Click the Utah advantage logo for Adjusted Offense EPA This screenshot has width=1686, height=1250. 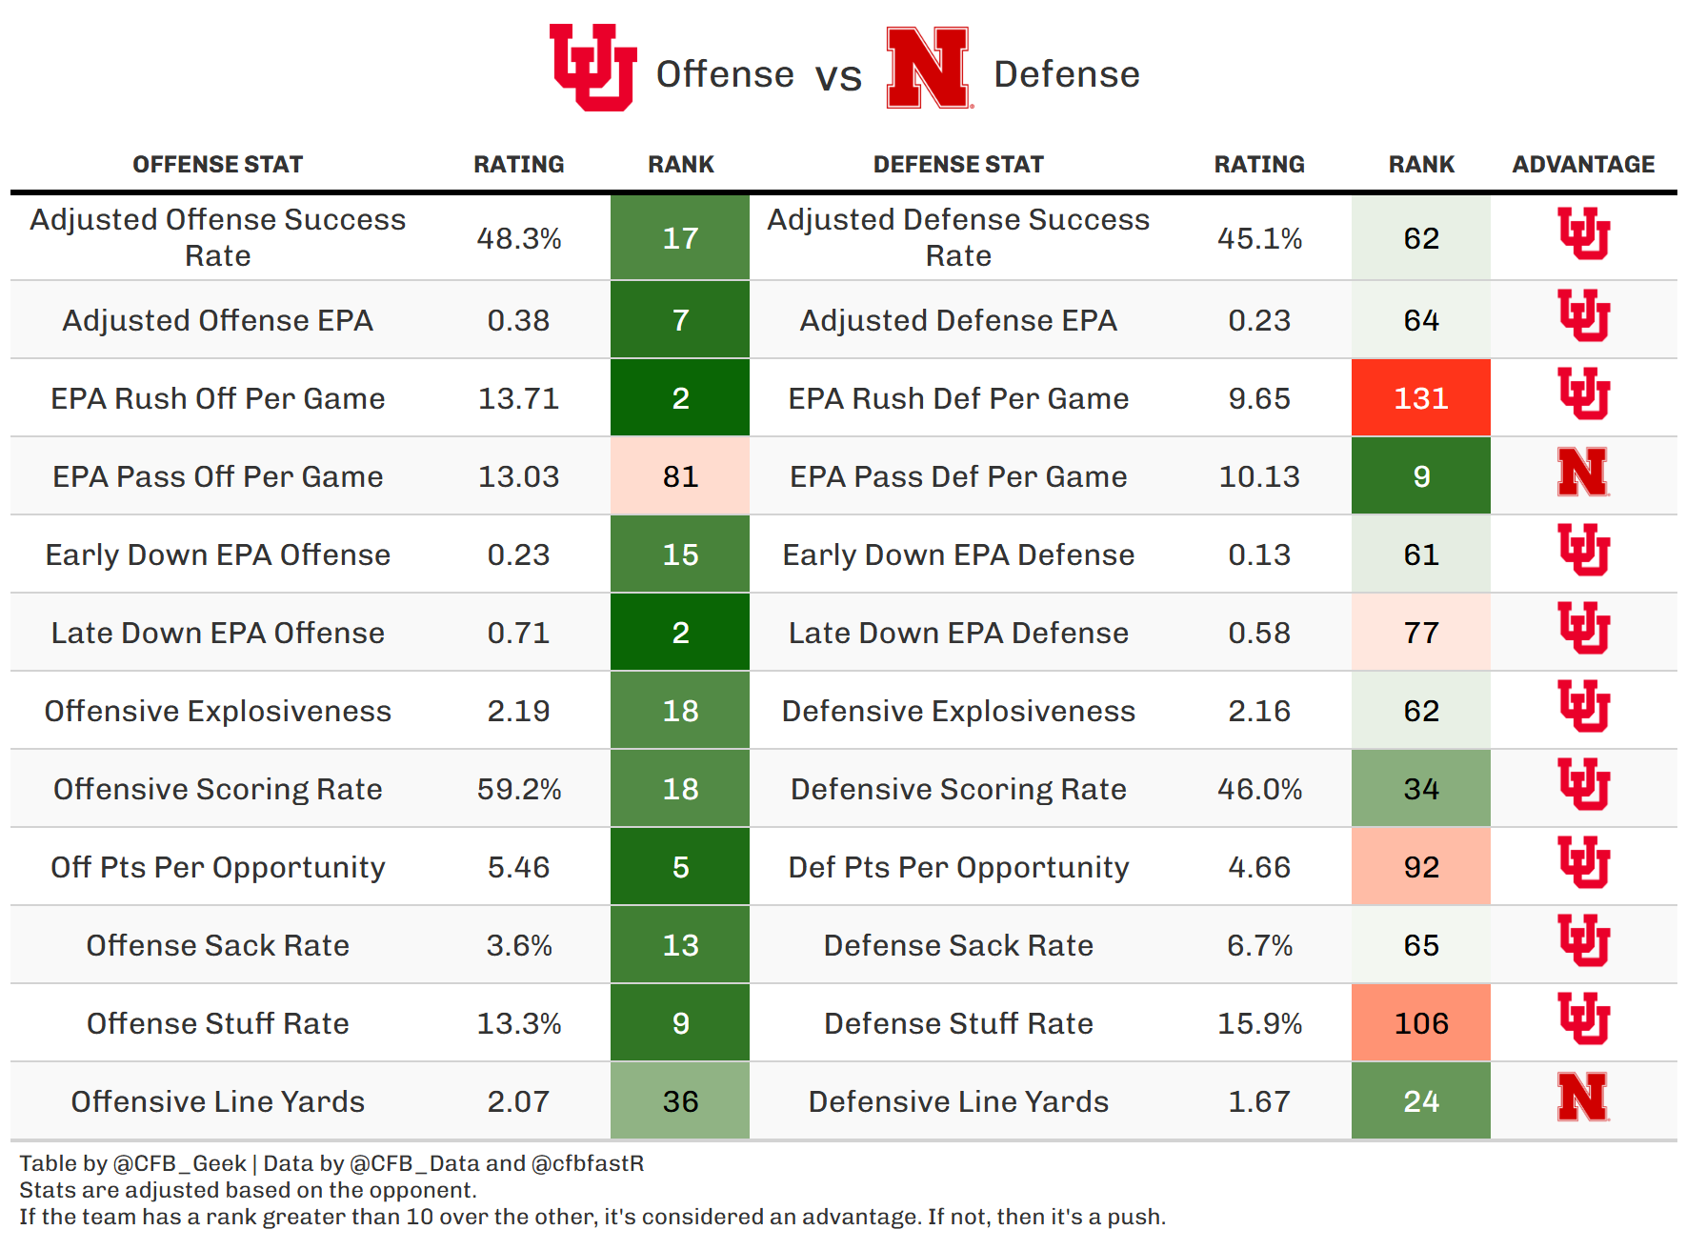1583,315
